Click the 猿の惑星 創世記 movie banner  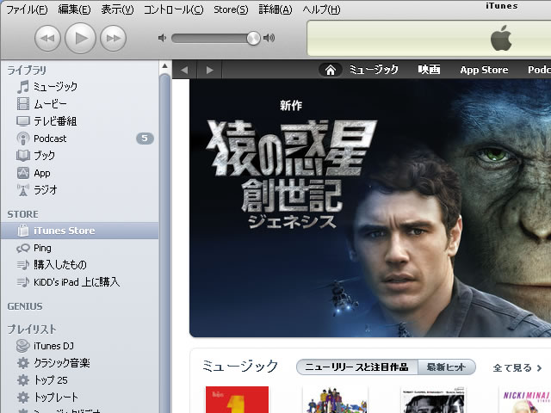pyautogui.click(x=370, y=208)
